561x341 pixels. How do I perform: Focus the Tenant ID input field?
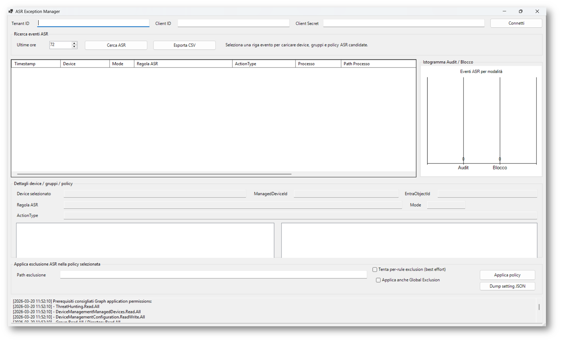93,23
